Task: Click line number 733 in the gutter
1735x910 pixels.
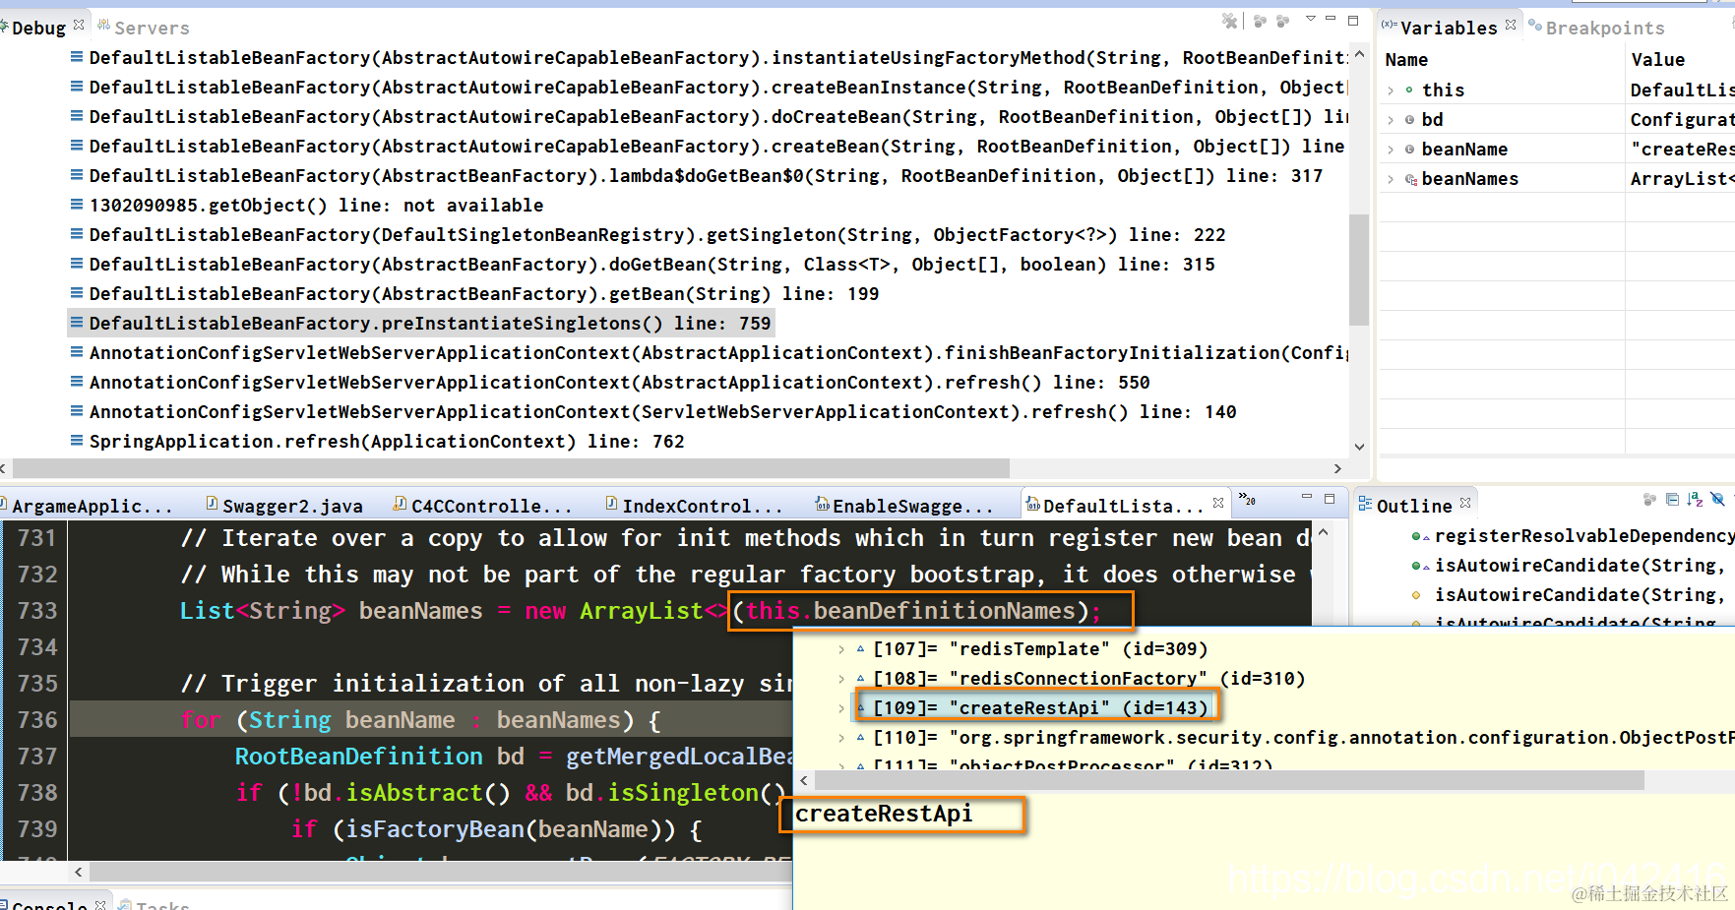Action: [36, 611]
